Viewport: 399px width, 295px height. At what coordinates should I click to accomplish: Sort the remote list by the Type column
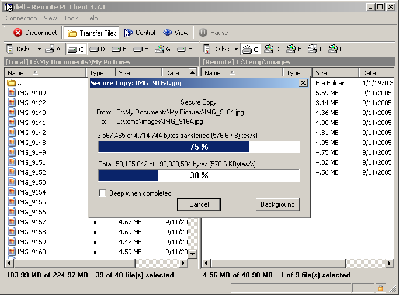tap(297, 73)
